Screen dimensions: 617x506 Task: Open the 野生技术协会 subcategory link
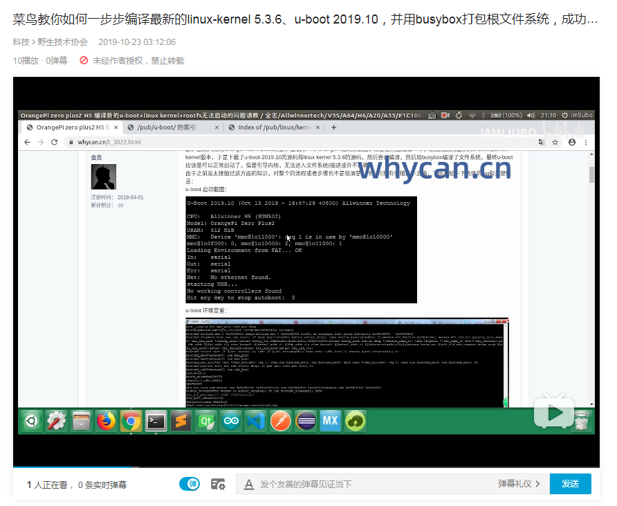pyautogui.click(x=62, y=42)
